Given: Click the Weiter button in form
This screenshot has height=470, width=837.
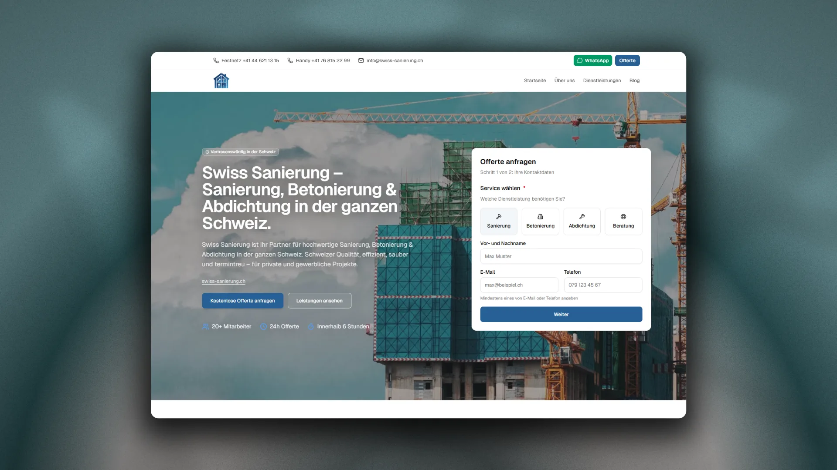Looking at the screenshot, I should [x=561, y=314].
